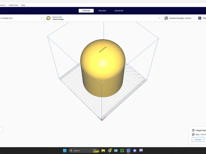Viewport: 206px width, 154px height.
Task: Click the infill density icon
Action: pos(200,18)
